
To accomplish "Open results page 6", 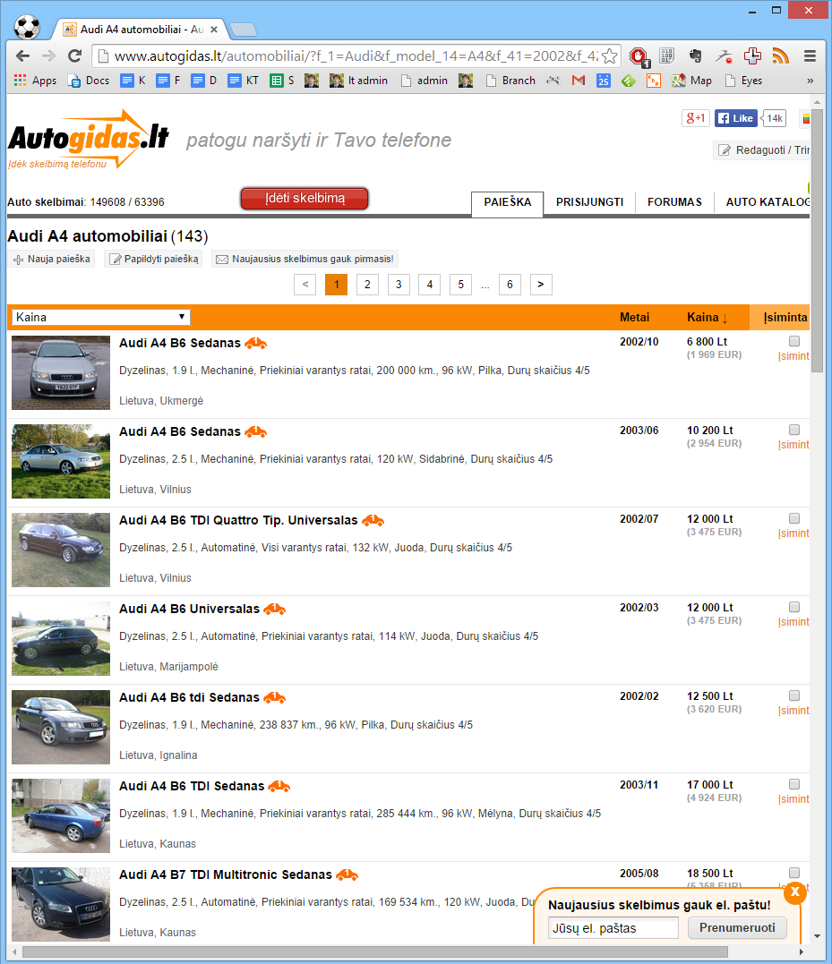I will click(510, 284).
